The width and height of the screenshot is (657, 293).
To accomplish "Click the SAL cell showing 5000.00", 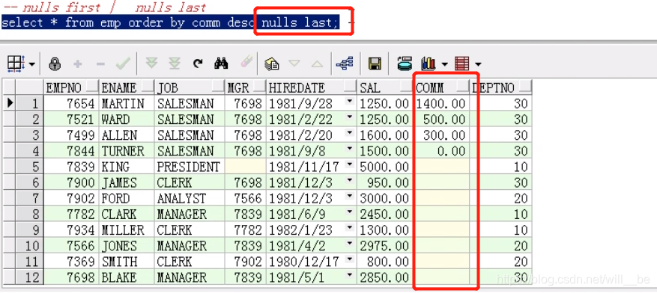I will pyautogui.click(x=385, y=167).
